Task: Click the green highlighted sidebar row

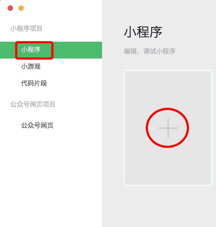Action: 51,50
